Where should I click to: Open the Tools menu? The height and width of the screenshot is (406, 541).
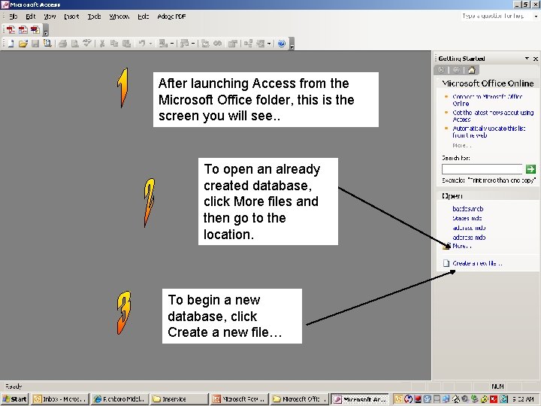coord(94,17)
